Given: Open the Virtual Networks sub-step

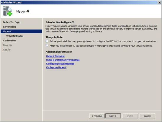Looking at the screenshot, I should tap(14, 36).
